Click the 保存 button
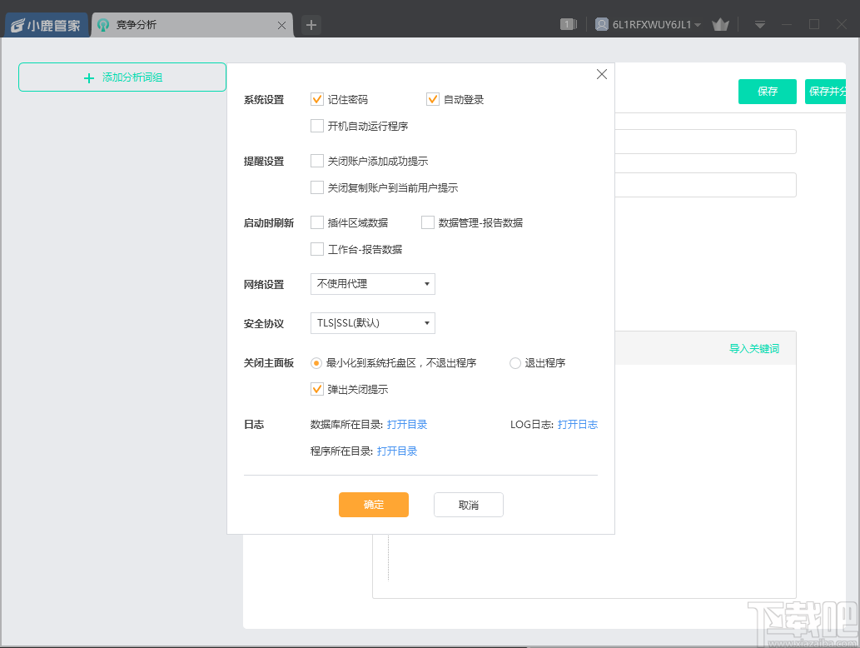 click(x=767, y=92)
